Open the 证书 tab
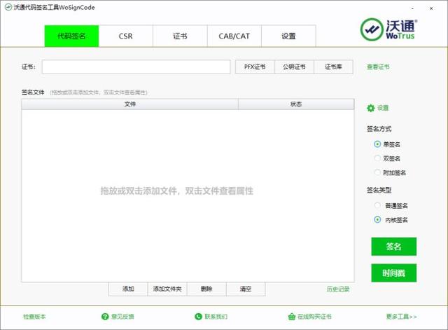448x330 pixels. tap(180, 36)
